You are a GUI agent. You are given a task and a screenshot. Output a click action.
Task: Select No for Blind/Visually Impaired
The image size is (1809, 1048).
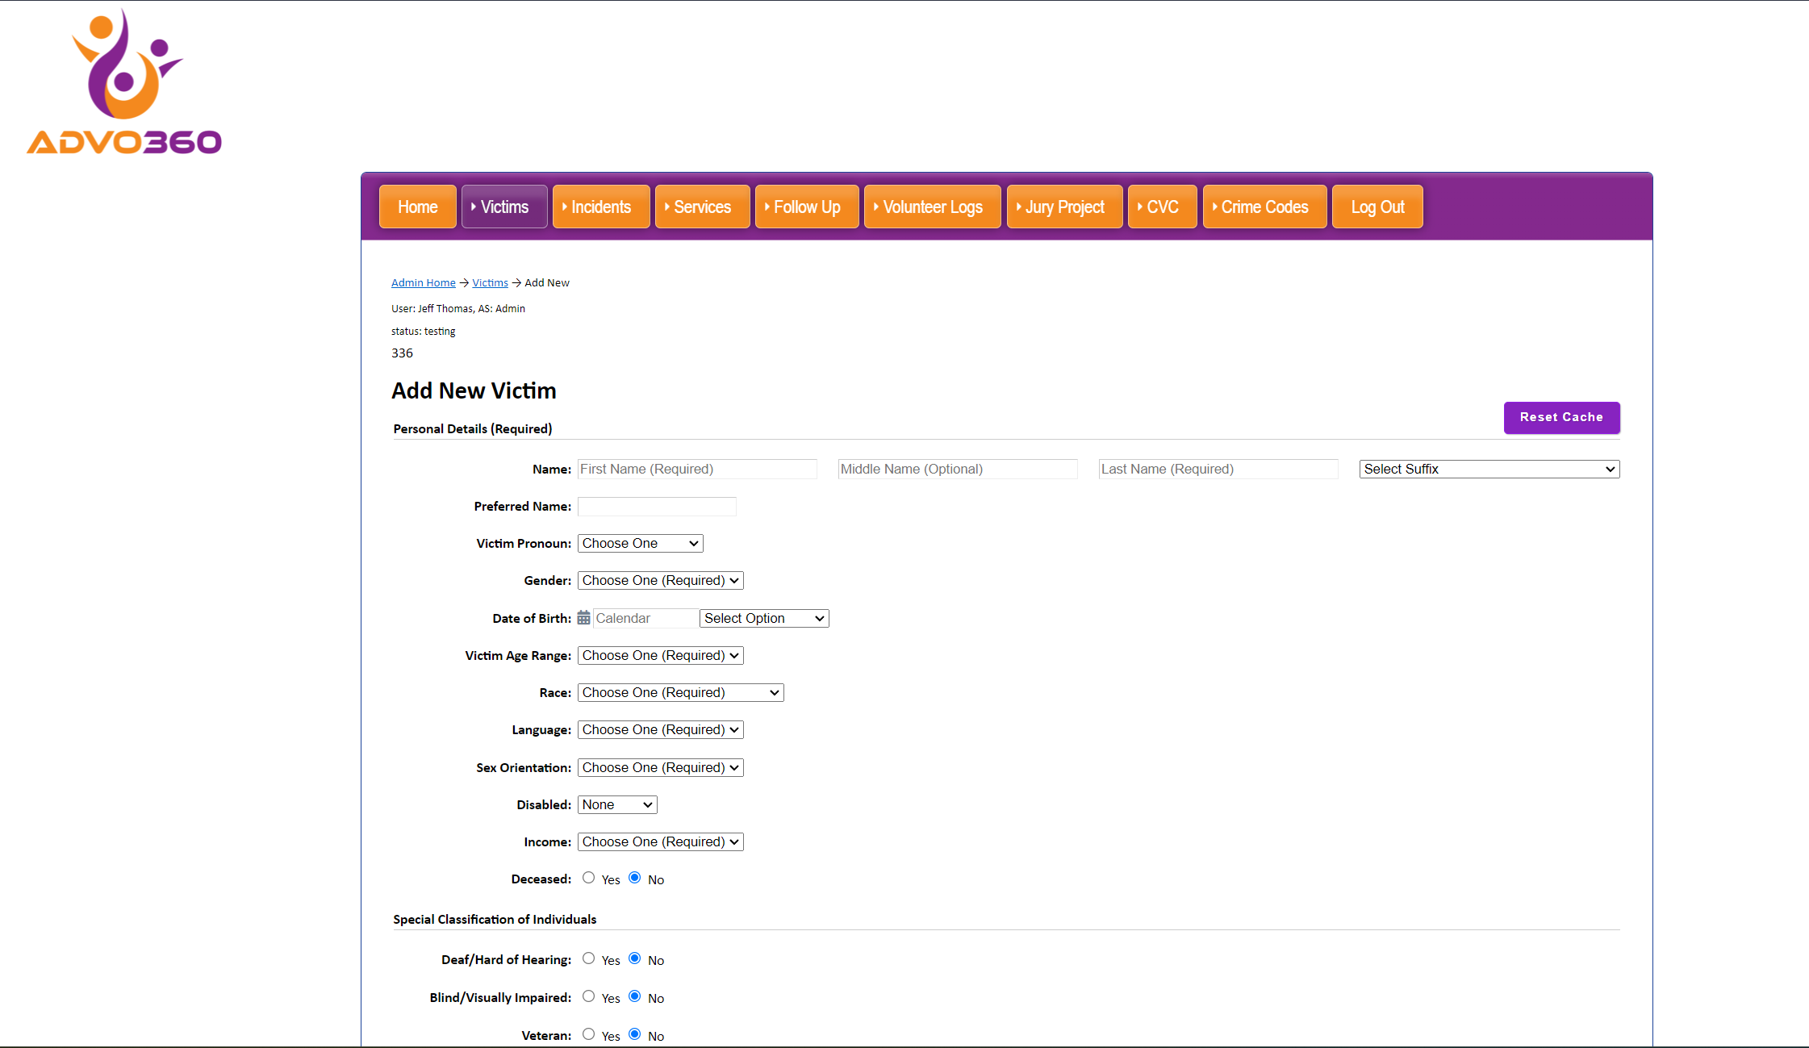point(634,996)
